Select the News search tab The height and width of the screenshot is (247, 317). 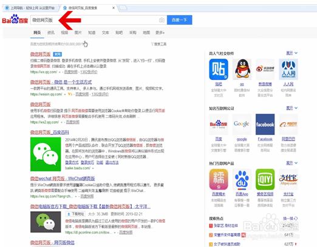click(51, 33)
